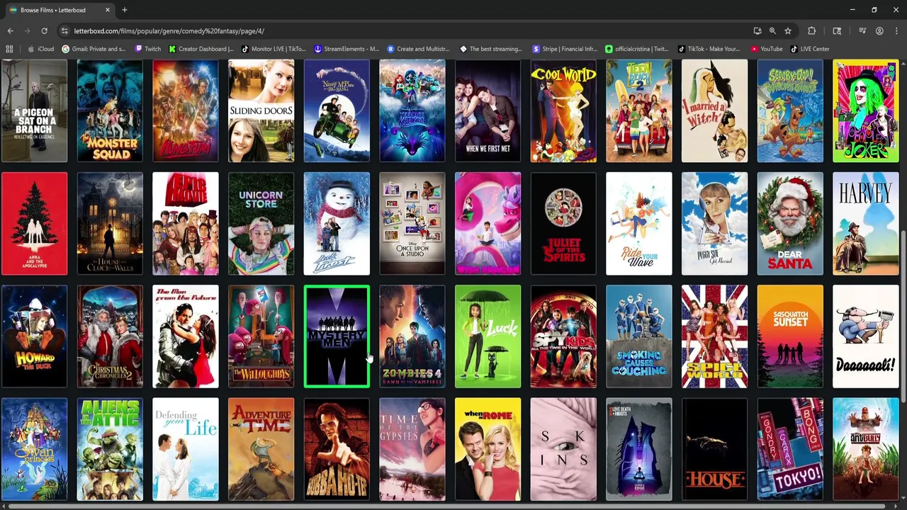907x510 pixels.
Task: Open the Chrome profile avatar
Action: 879,31
